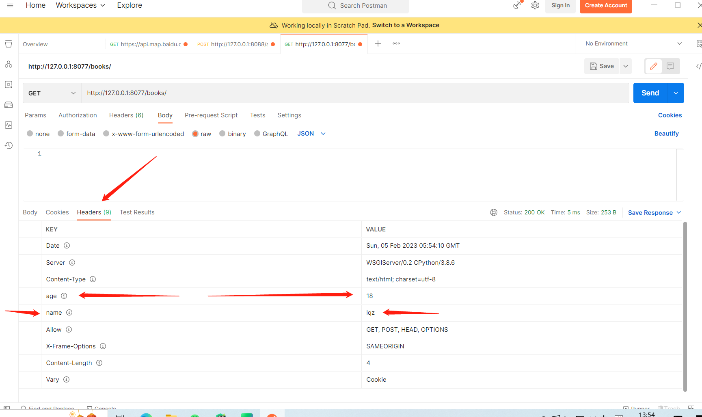The height and width of the screenshot is (417, 702).
Task: Open the comments icon beside pencil
Action: coord(670,66)
